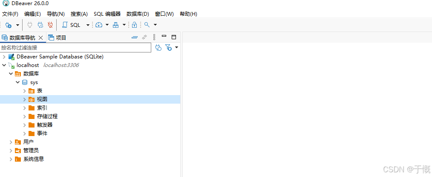Collapse the sys database node
This screenshot has height=177, width=432.
17,82
